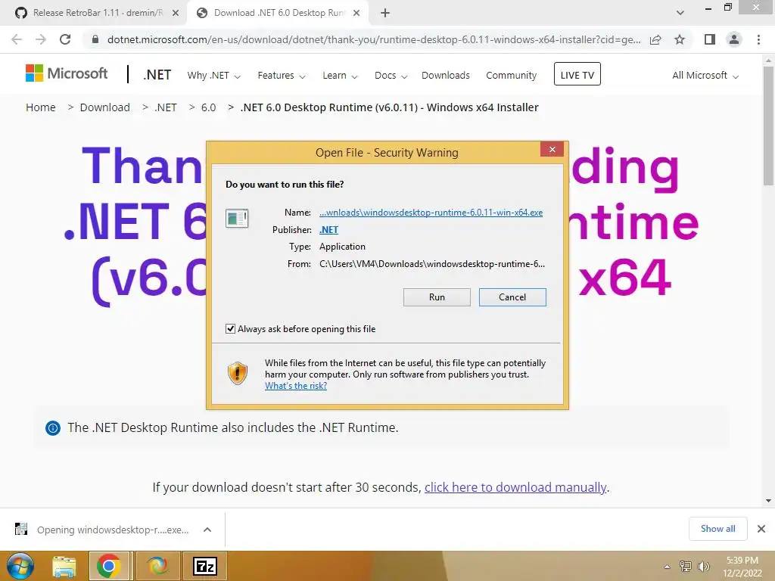The width and height of the screenshot is (775, 581).
Task: Click scrollbar down arrow
Action: pos(768,501)
